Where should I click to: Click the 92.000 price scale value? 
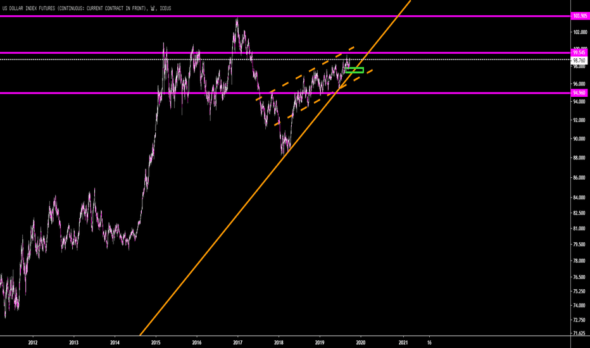click(579, 120)
